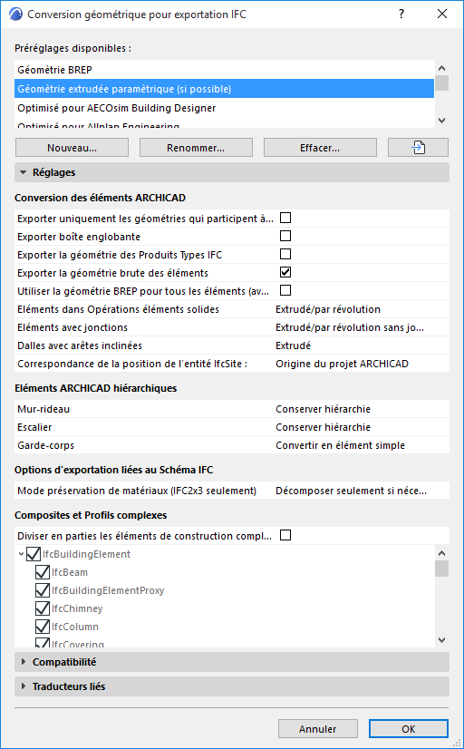Screen dimensions: 464x749
Task: Confirm with the OK button
Action: click(409, 729)
